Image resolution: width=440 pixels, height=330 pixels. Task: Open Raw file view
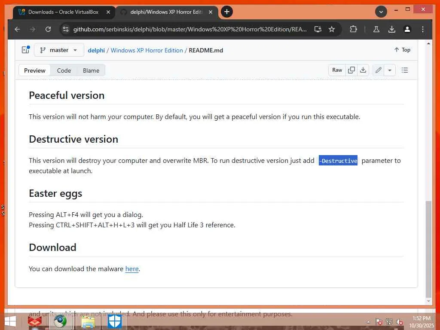[337, 70]
